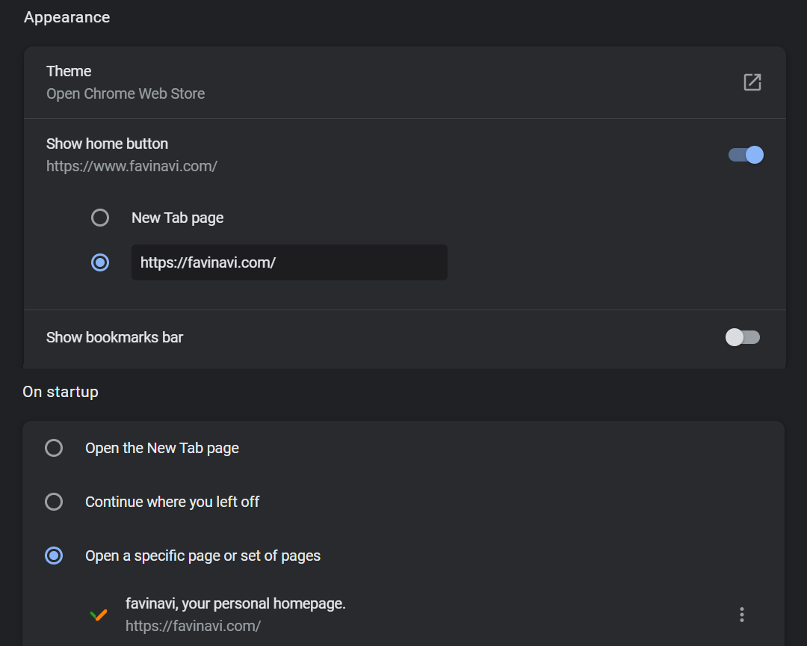Click the Theme row title
This screenshot has width=807, height=646.
coord(69,71)
